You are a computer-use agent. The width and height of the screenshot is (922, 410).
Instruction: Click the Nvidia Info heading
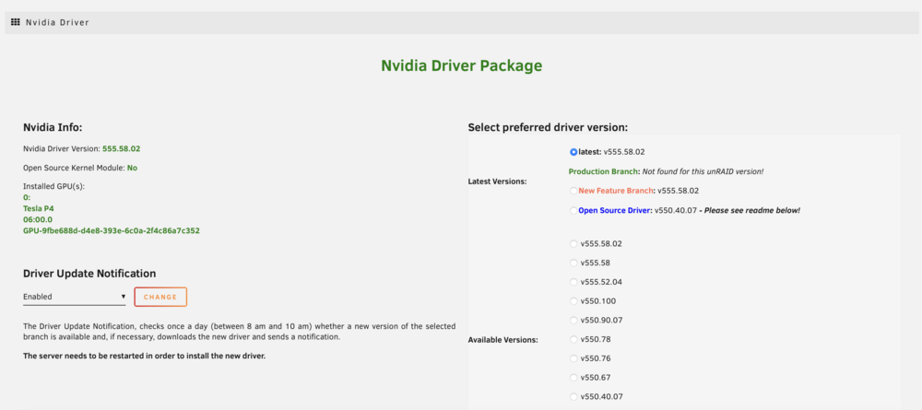(53, 127)
